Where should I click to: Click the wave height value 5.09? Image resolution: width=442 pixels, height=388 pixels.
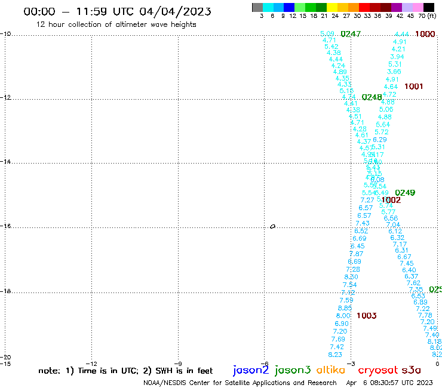click(x=327, y=34)
